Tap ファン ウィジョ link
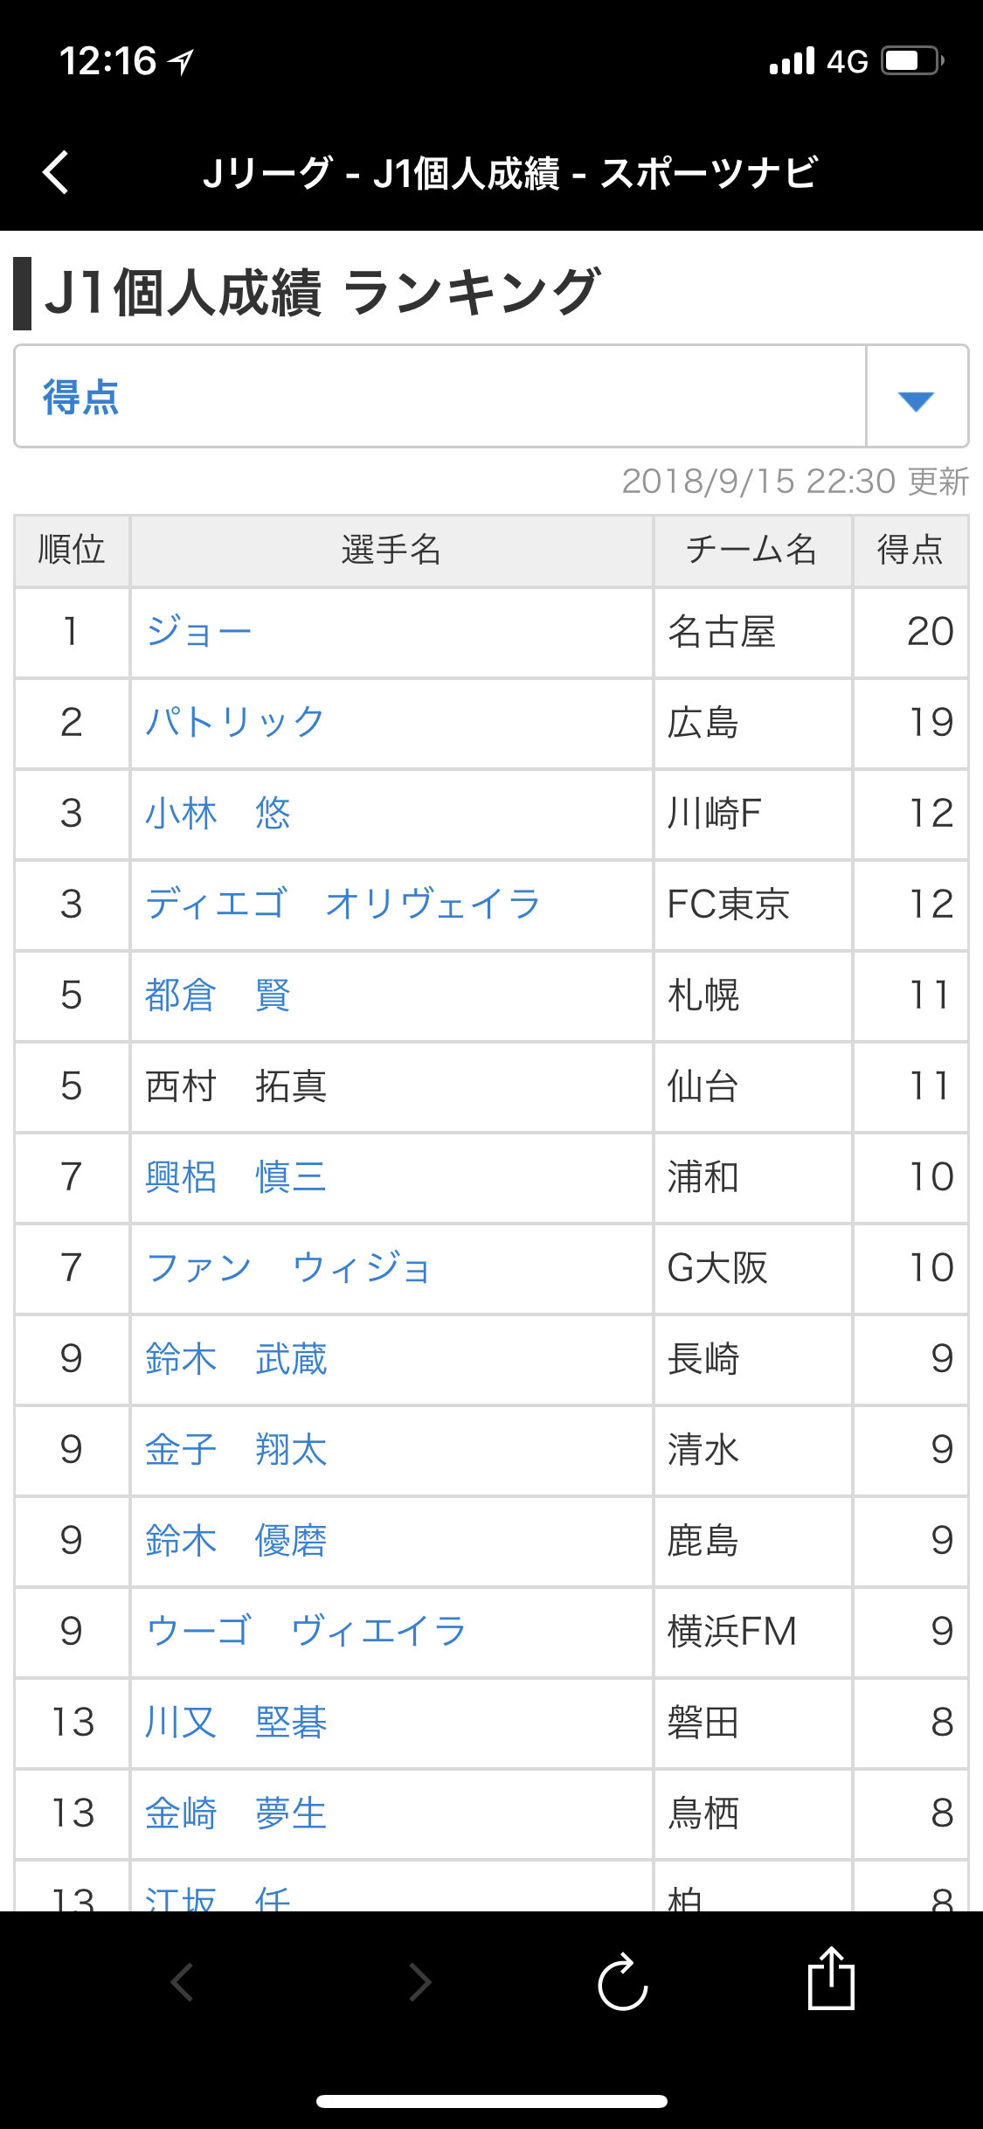The height and width of the screenshot is (2129, 983). (288, 1268)
